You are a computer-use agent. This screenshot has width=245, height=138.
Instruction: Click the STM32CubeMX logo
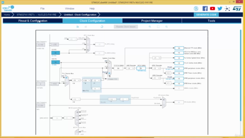(8, 8)
